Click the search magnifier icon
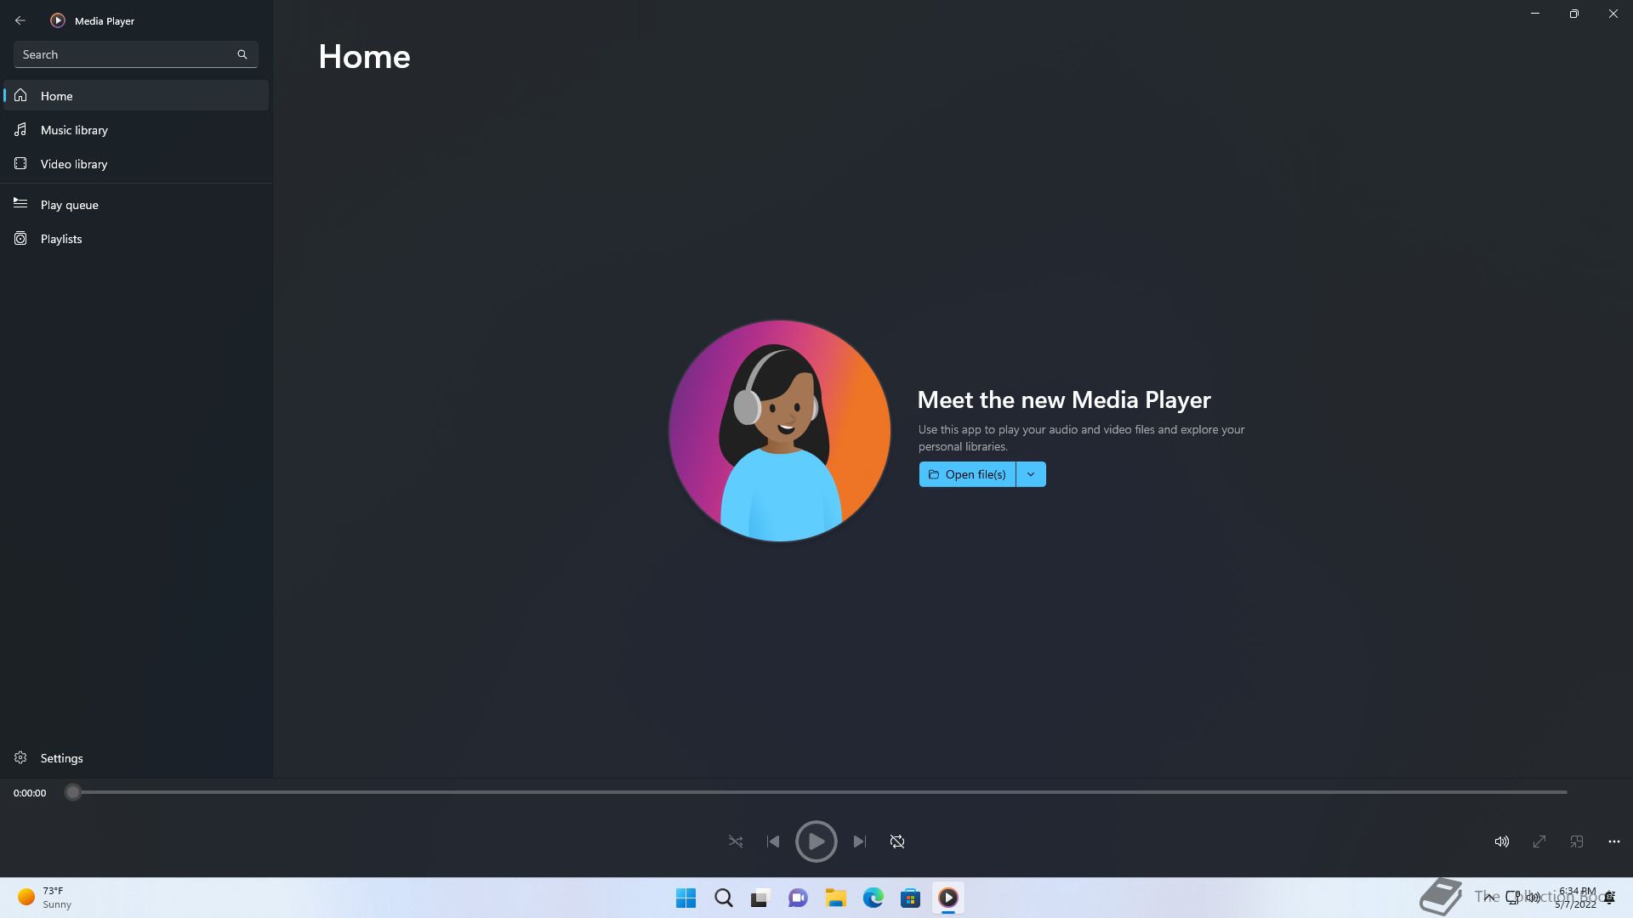The height and width of the screenshot is (918, 1633). pyautogui.click(x=242, y=54)
